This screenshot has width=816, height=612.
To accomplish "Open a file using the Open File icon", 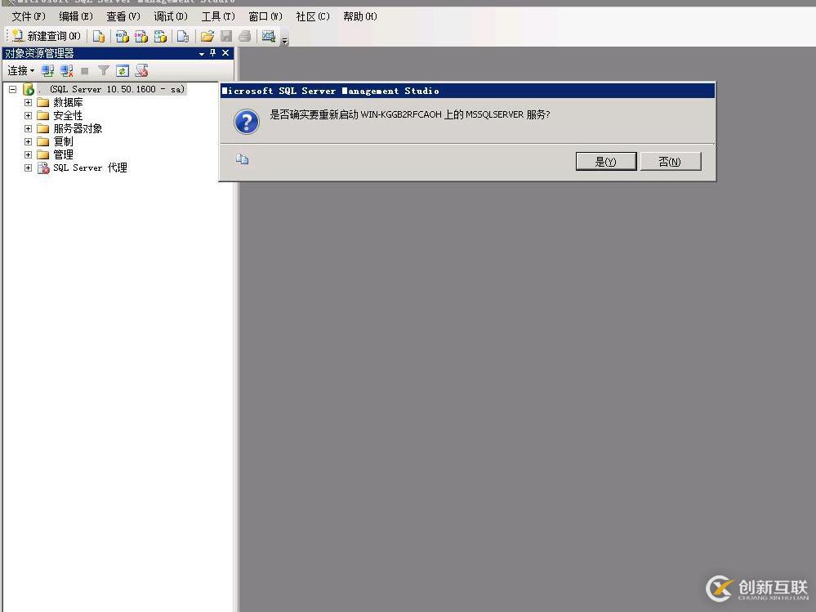I will pos(207,36).
